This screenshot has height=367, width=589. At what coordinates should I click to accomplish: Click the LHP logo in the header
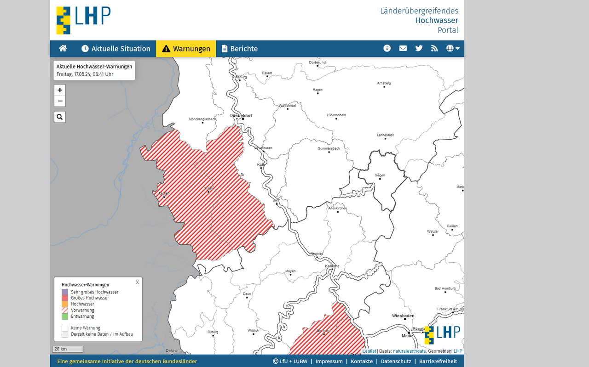[x=83, y=20]
